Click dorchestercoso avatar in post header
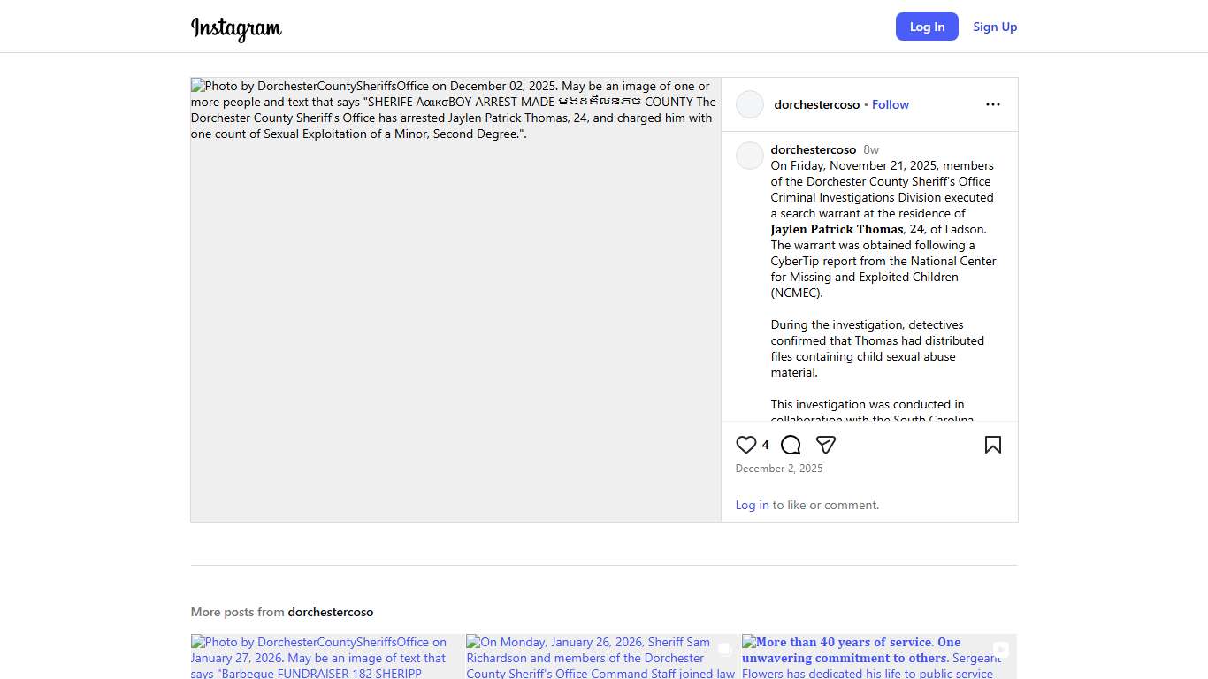The height and width of the screenshot is (679, 1208). [x=750, y=104]
